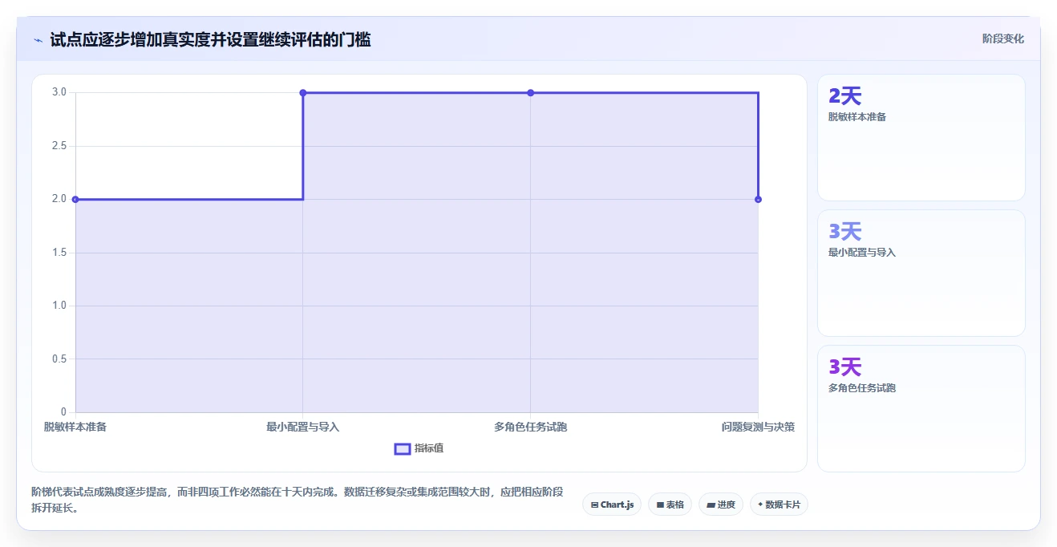
Task: Click y-axis value 0.5
Action: click(x=59, y=359)
